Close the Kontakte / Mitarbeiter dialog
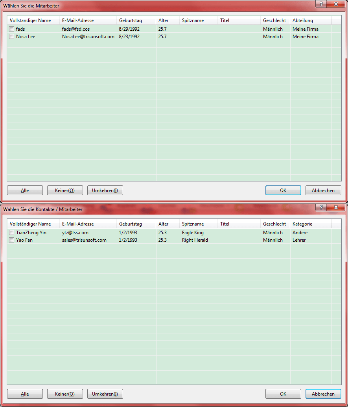 336,207
